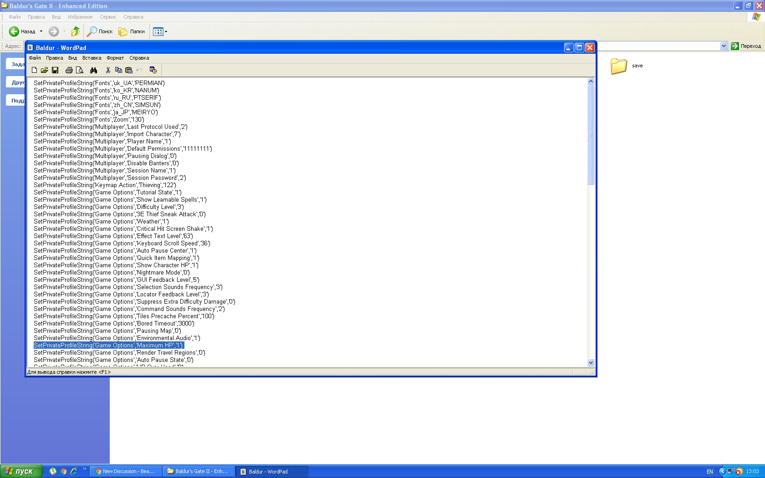Go up one folder level in Explorer
The height and width of the screenshot is (478, 765).
tap(76, 31)
